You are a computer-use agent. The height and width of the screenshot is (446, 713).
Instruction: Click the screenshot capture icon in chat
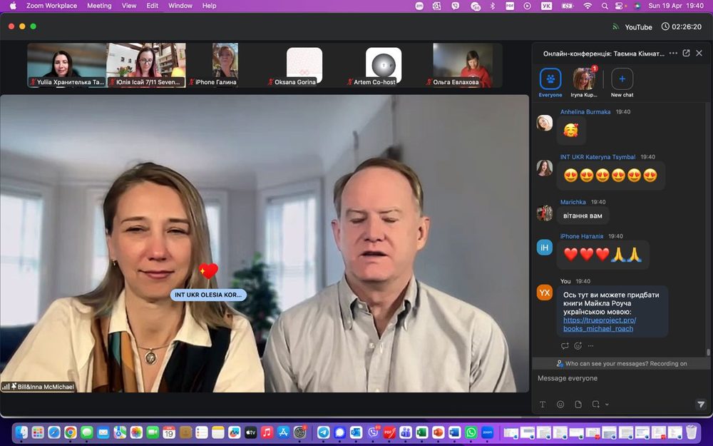595,404
